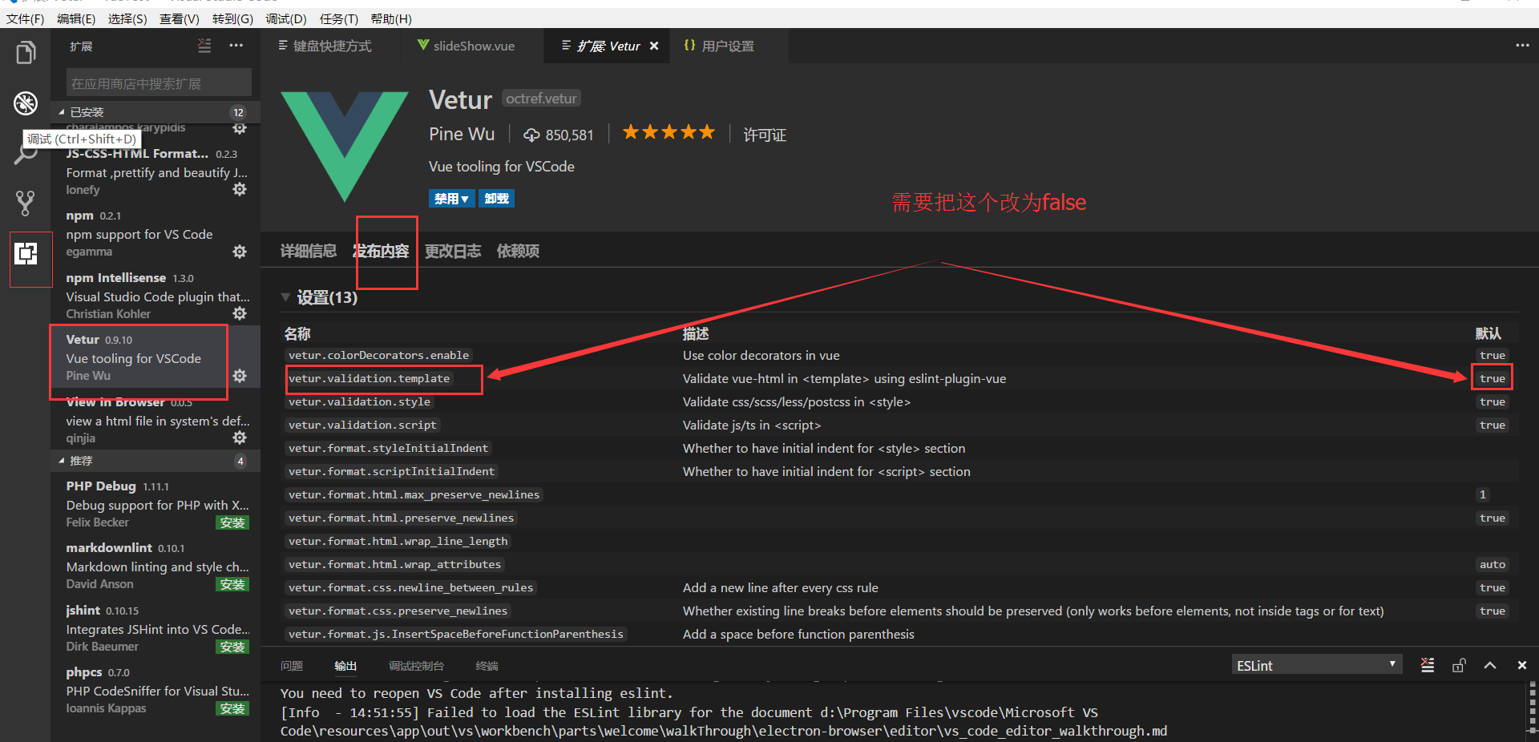Clear extensions search results icon
Viewport: 1539px width, 742px height.
(204, 46)
